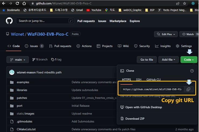The image size is (199, 132).
Task: Click the patches folder icon
Action: click(x=12, y=98)
